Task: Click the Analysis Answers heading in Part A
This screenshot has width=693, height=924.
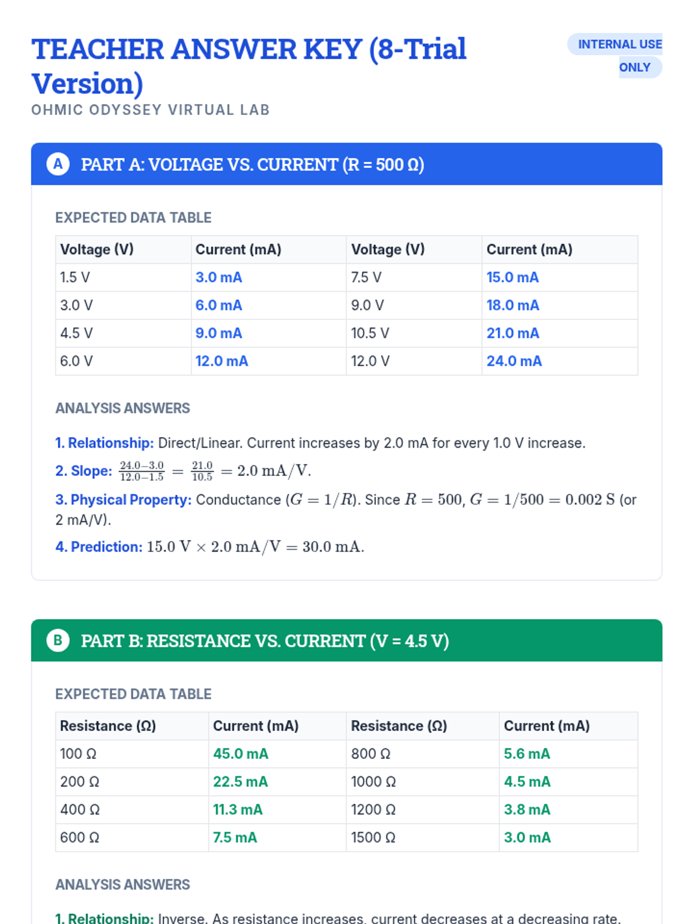Action: pos(122,408)
